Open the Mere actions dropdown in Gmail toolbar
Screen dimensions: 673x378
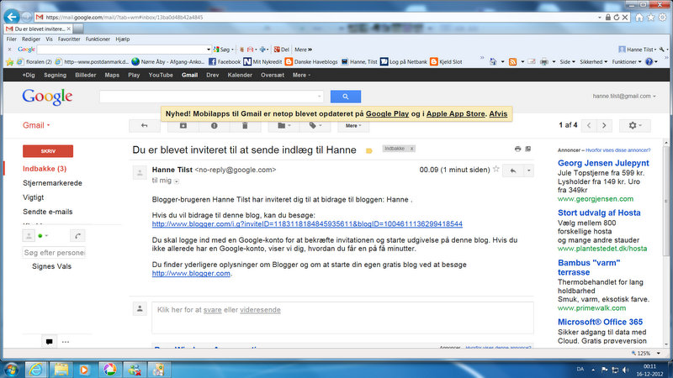coord(353,125)
